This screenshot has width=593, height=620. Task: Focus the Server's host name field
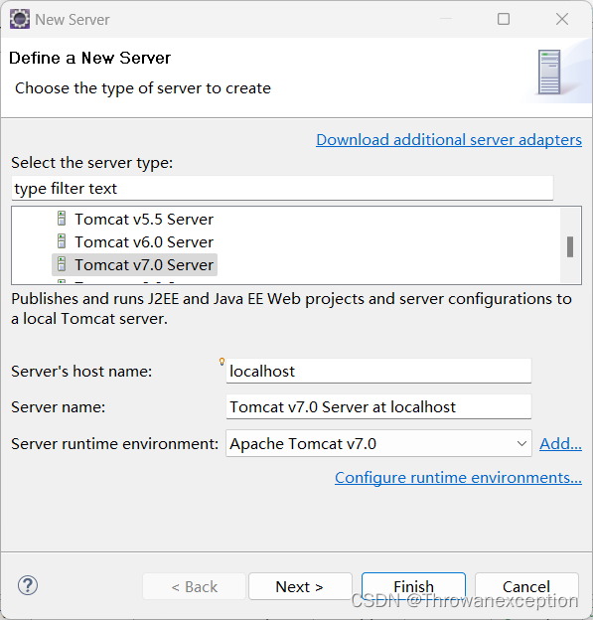[378, 371]
